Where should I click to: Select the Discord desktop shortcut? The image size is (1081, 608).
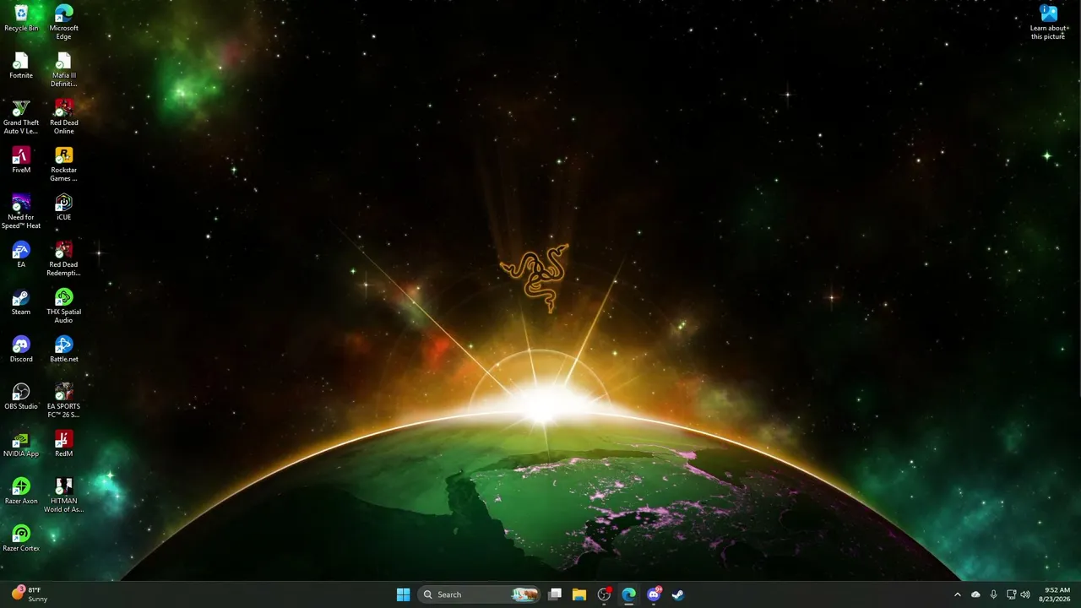[x=21, y=350]
